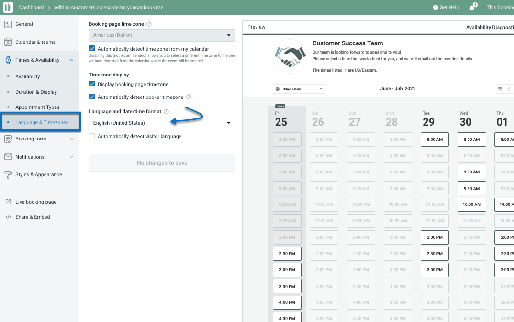
Task: Click the Wed 30 day header
Action: point(466,119)
